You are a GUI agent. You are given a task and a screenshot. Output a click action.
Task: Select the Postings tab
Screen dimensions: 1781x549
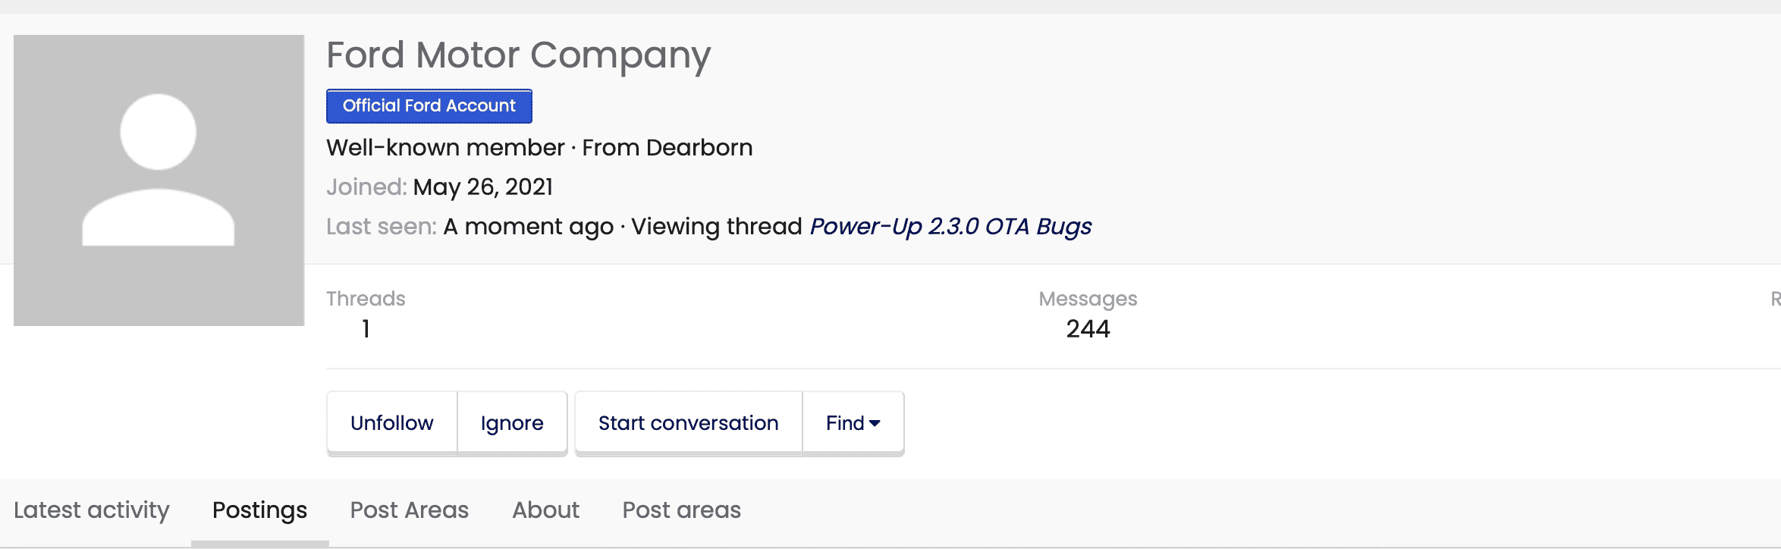[259, 510]
